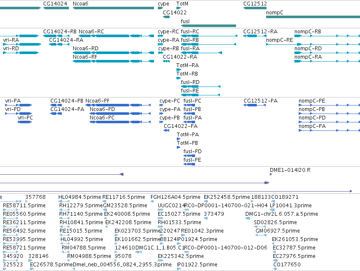Click transcript nompC-RA

point(327,61)
